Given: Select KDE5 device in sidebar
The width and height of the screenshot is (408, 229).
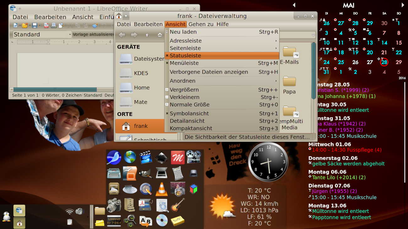Looking at the screenshot, I should click(141, 73).
